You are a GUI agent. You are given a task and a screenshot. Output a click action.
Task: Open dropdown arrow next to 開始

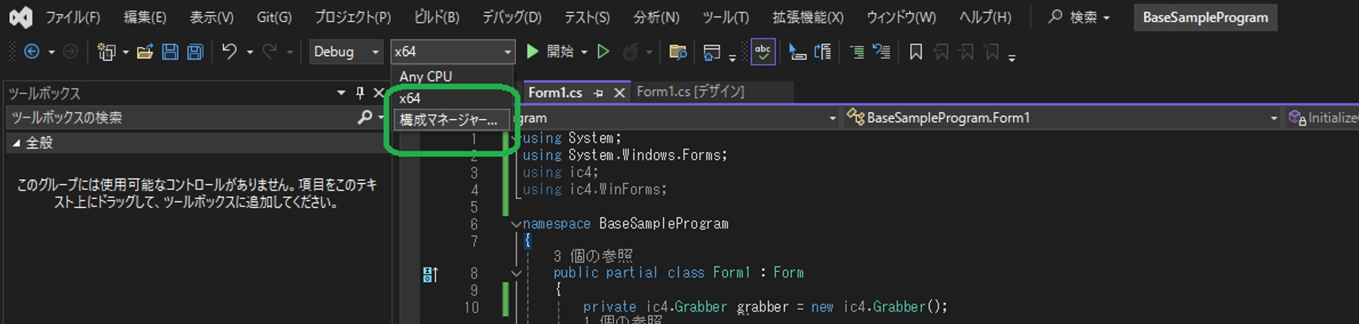[584, 52]
